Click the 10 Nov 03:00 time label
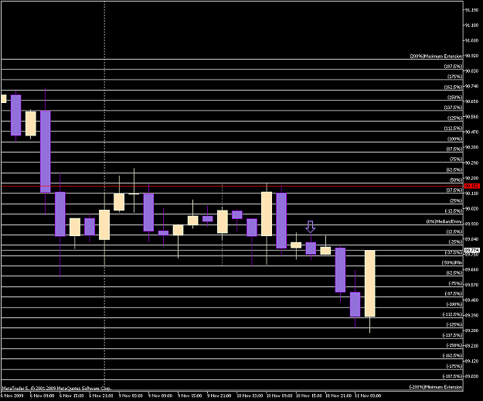The height and width of the screenshot is (401, 483). point(250,396)
